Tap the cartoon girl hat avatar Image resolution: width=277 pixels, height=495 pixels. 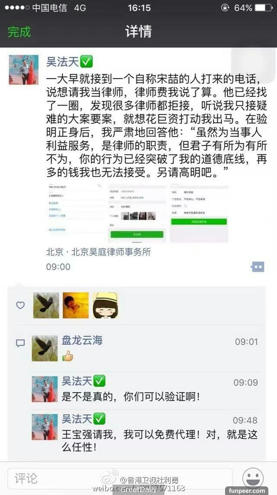[x=106, y=305]
